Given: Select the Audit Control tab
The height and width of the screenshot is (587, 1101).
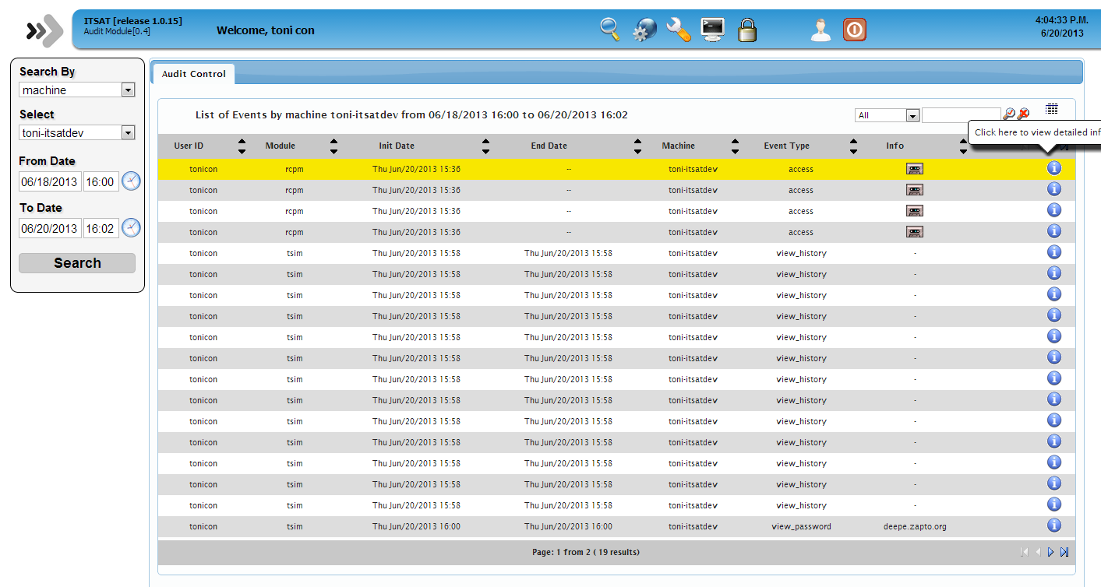Looking at the screenshot, I should coord(193,74).
